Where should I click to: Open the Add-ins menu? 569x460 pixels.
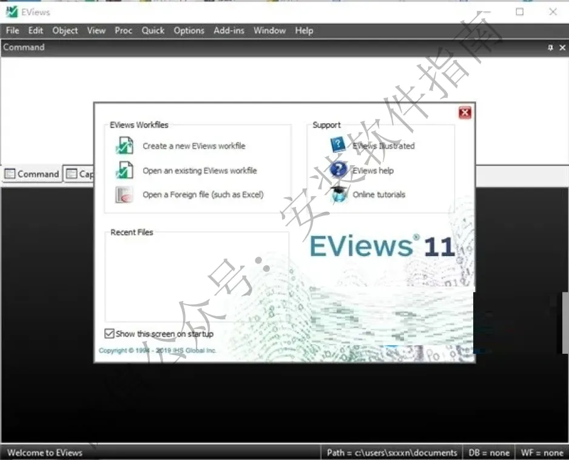[229, 30]
